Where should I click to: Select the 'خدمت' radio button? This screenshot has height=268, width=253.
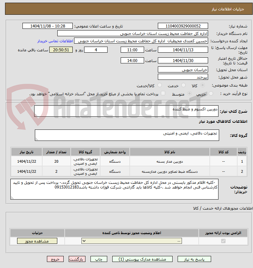183,85
